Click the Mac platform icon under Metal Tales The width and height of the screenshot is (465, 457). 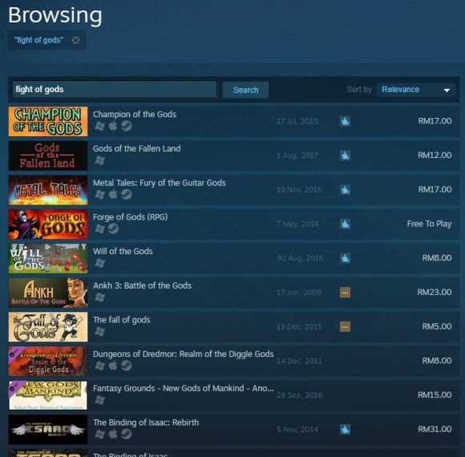point(113,195)
